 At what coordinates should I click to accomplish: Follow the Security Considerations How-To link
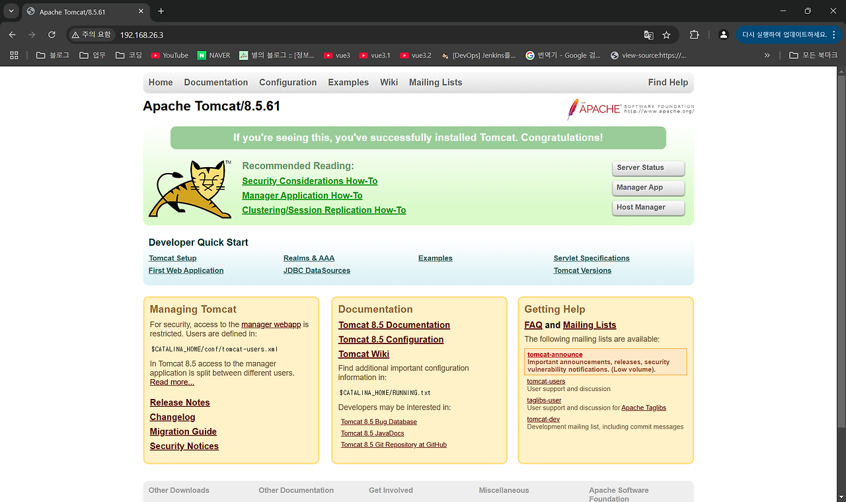tap(310, 180)
